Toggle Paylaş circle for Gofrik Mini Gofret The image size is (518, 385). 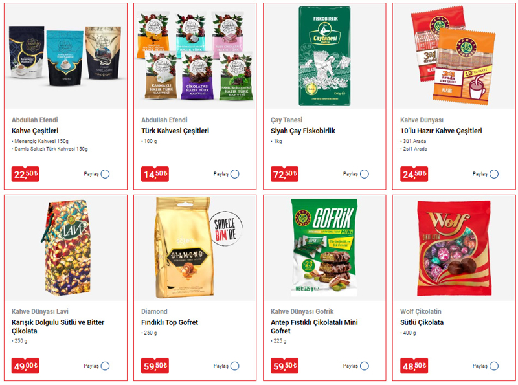tap(365, 366)
